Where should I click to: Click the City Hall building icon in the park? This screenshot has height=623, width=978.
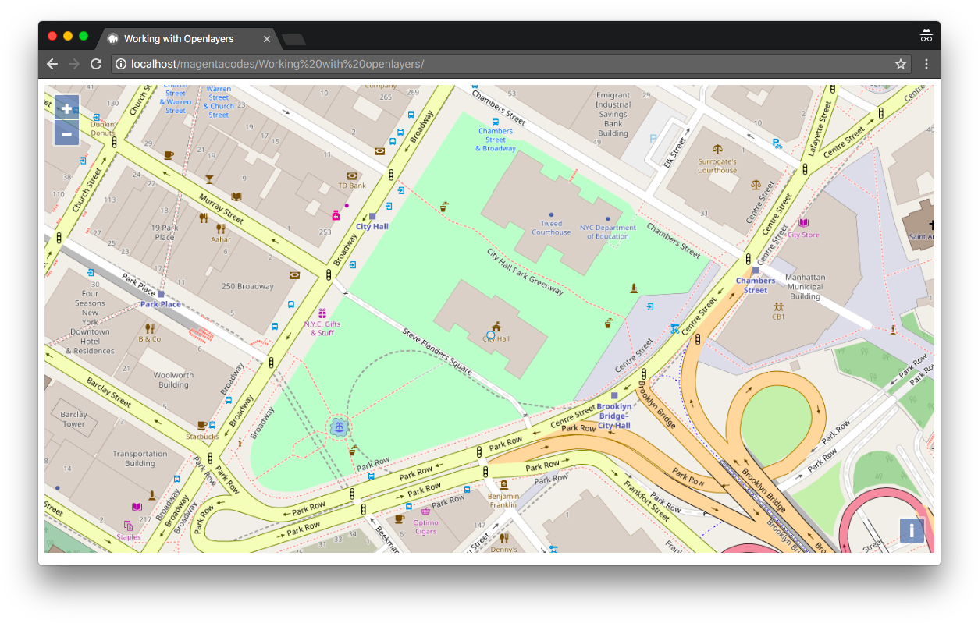(496, 327)
